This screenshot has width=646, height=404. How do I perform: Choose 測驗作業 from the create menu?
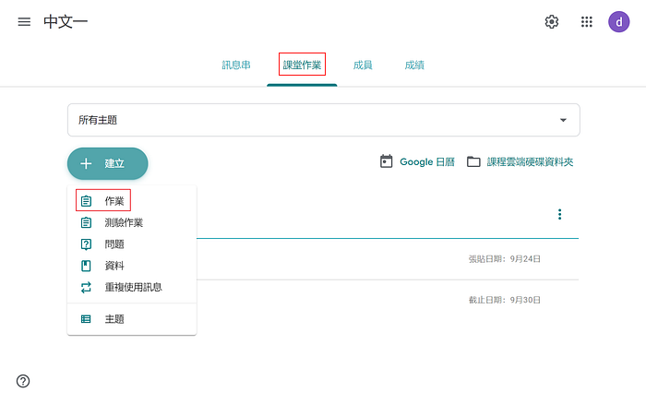132,223
